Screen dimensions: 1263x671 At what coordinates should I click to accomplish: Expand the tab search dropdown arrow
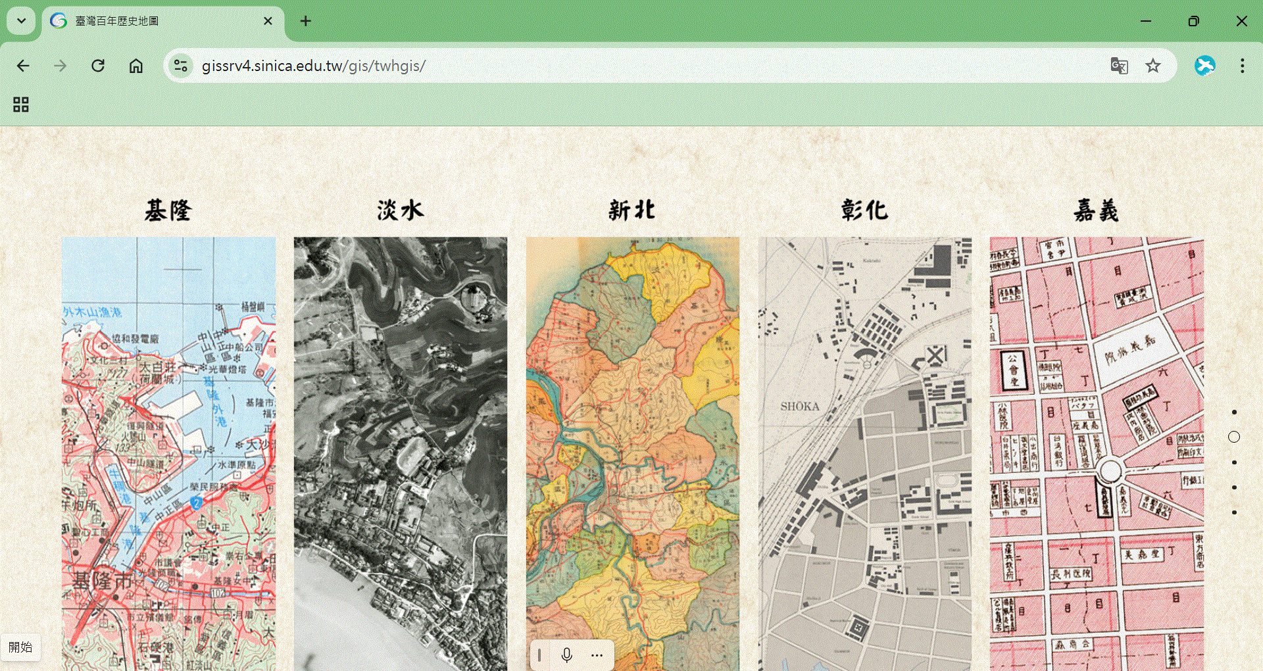21,21
